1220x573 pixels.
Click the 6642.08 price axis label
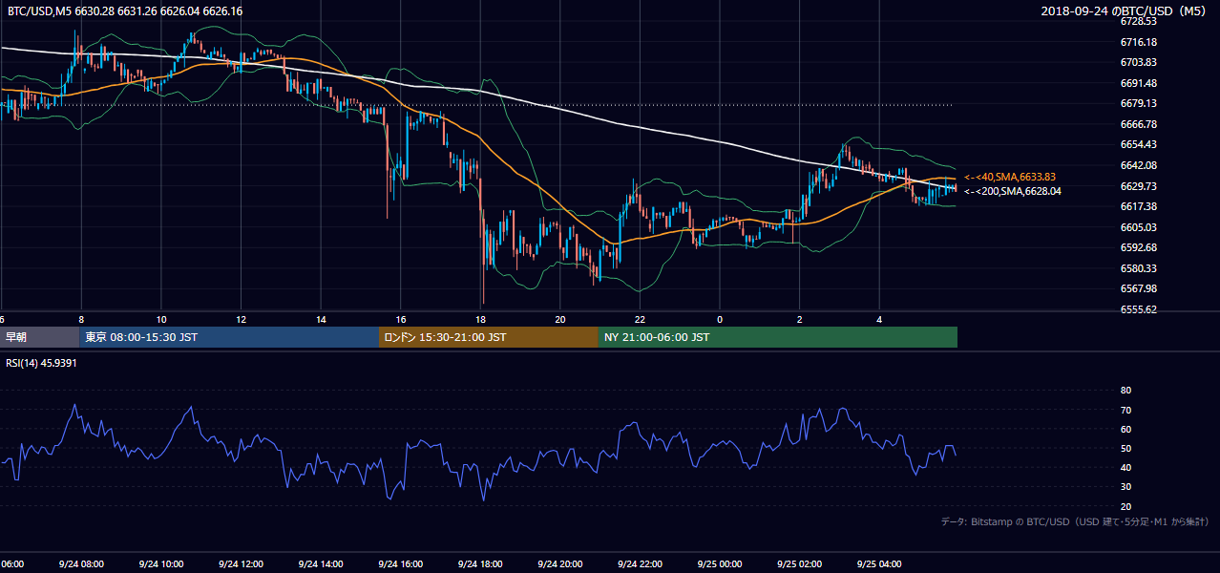tap(1139, 165)
